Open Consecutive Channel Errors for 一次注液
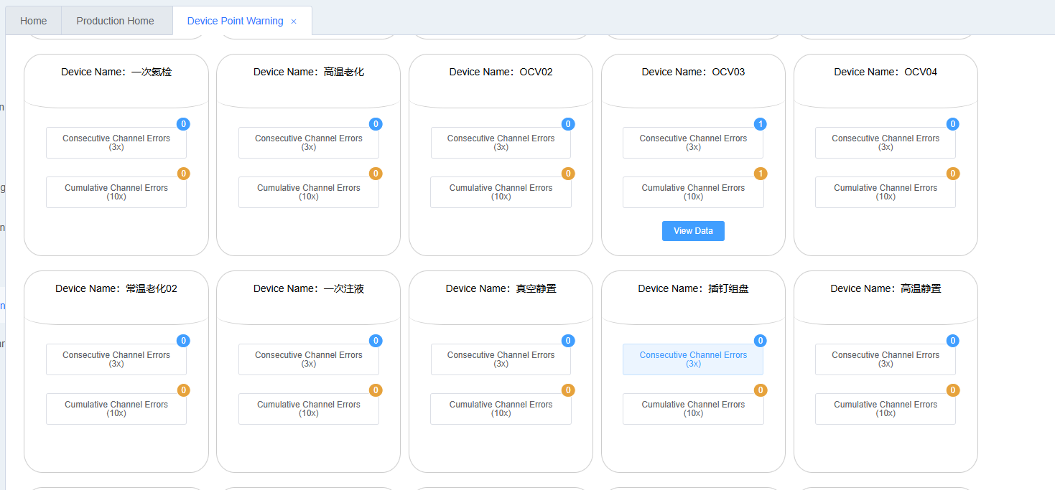The width and height of the screenshot is (1055, 490). click(309, 359)
